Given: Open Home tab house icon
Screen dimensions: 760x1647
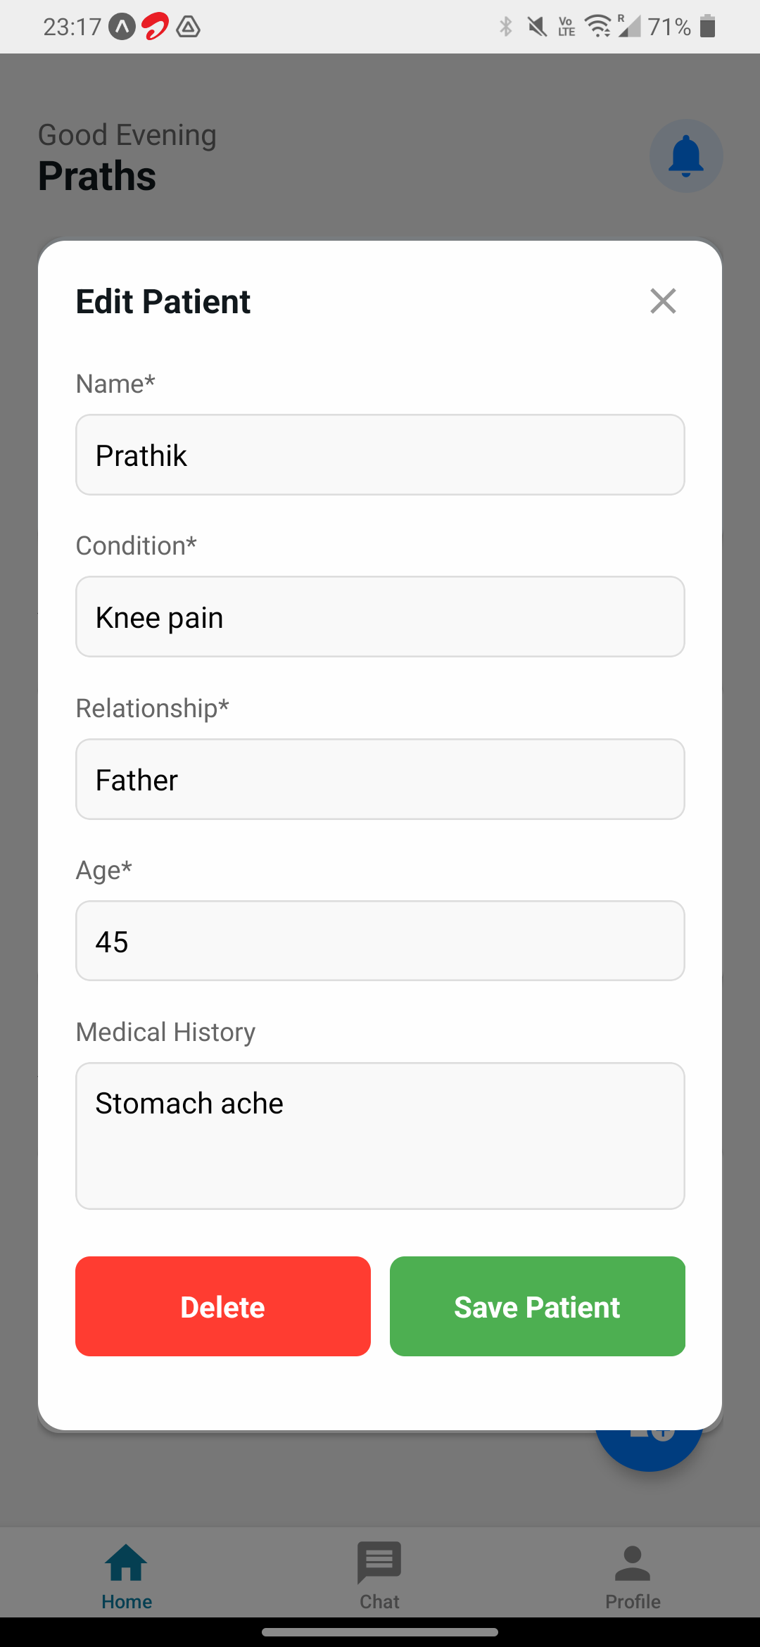Looking at the screenshot, I should pos(126,1563).
